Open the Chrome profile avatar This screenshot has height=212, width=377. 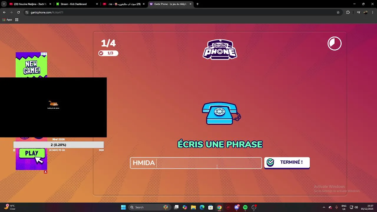366,12
